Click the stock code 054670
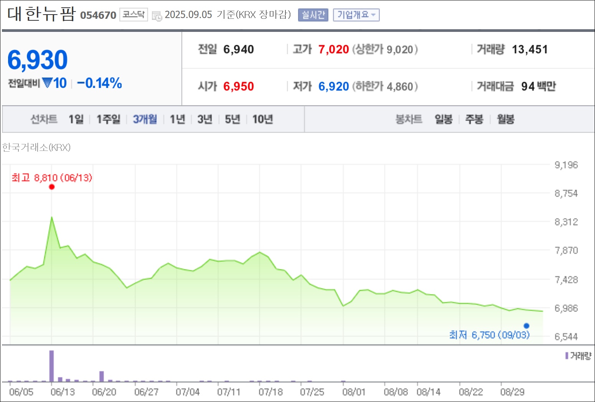Viewport: 595px width, 402px height. pos(98,15)
